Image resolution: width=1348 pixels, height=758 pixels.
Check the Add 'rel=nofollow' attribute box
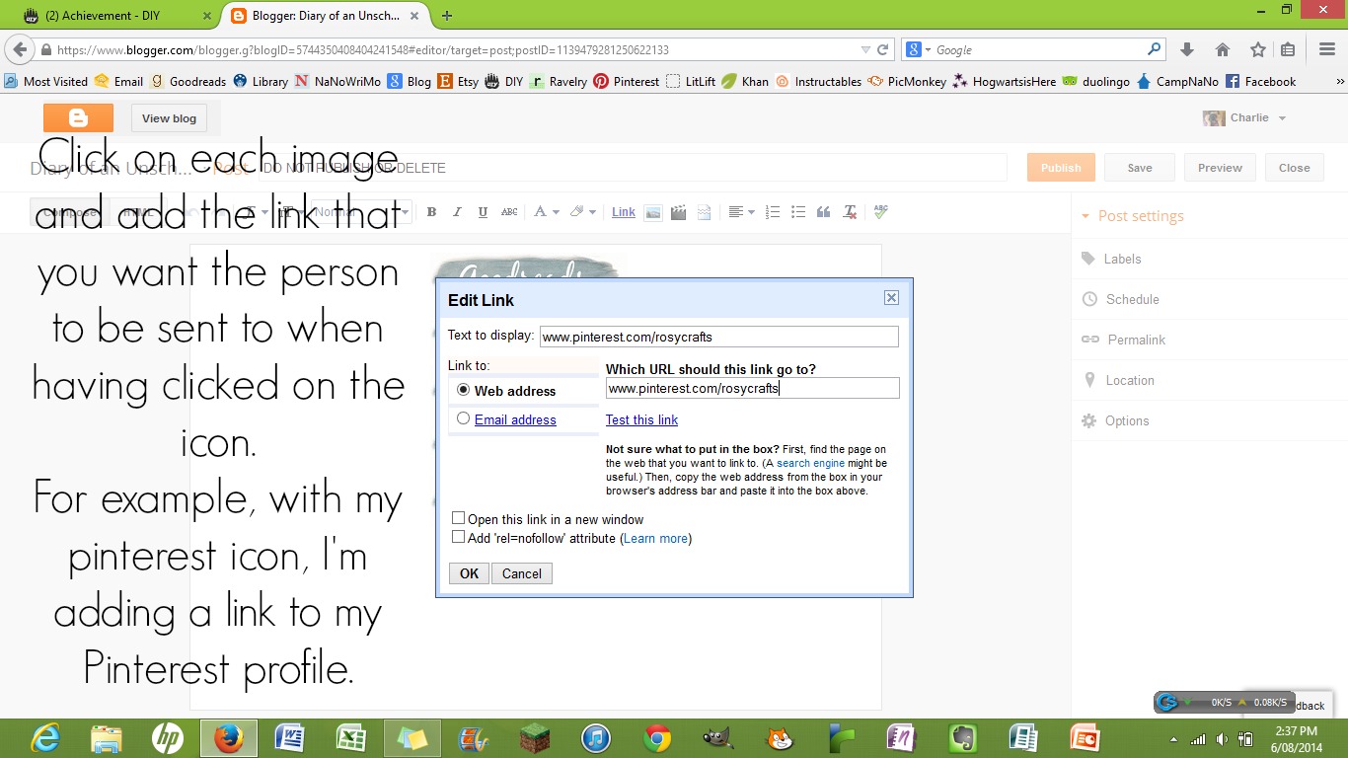(459, 537)
